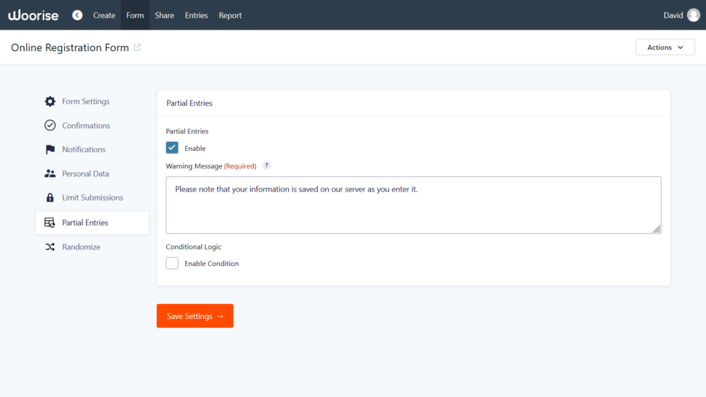Select the Confirmations checkmark icon
The width and height of the screenshot is (706, 397).
50,125
